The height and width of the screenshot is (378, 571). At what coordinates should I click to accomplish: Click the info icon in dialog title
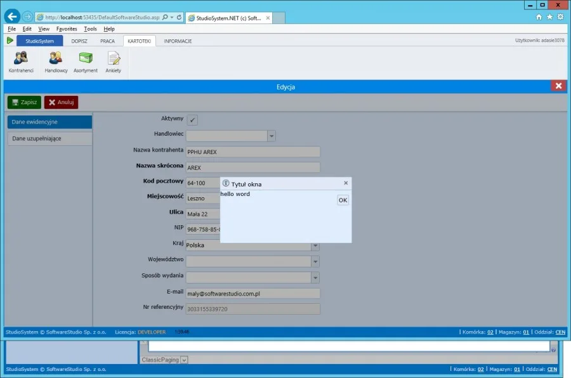[226, 183]
